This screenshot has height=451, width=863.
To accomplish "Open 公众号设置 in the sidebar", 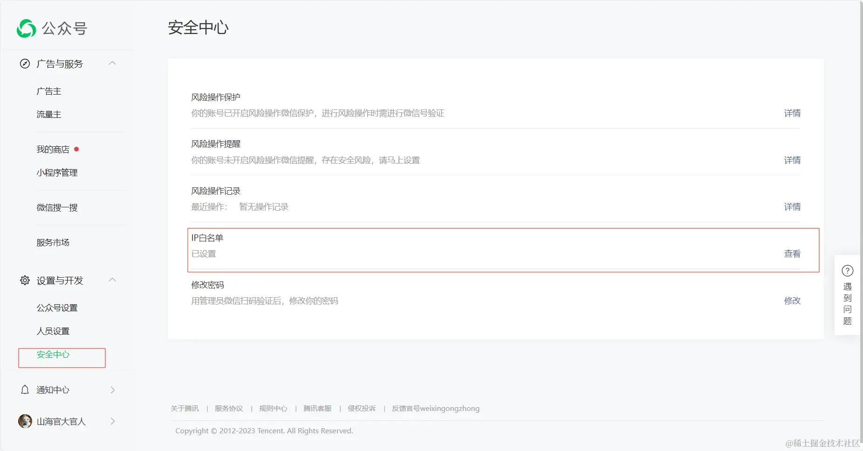I will [57, 307].
